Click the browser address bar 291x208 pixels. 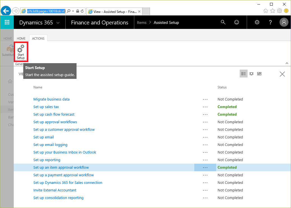[43, 11]
